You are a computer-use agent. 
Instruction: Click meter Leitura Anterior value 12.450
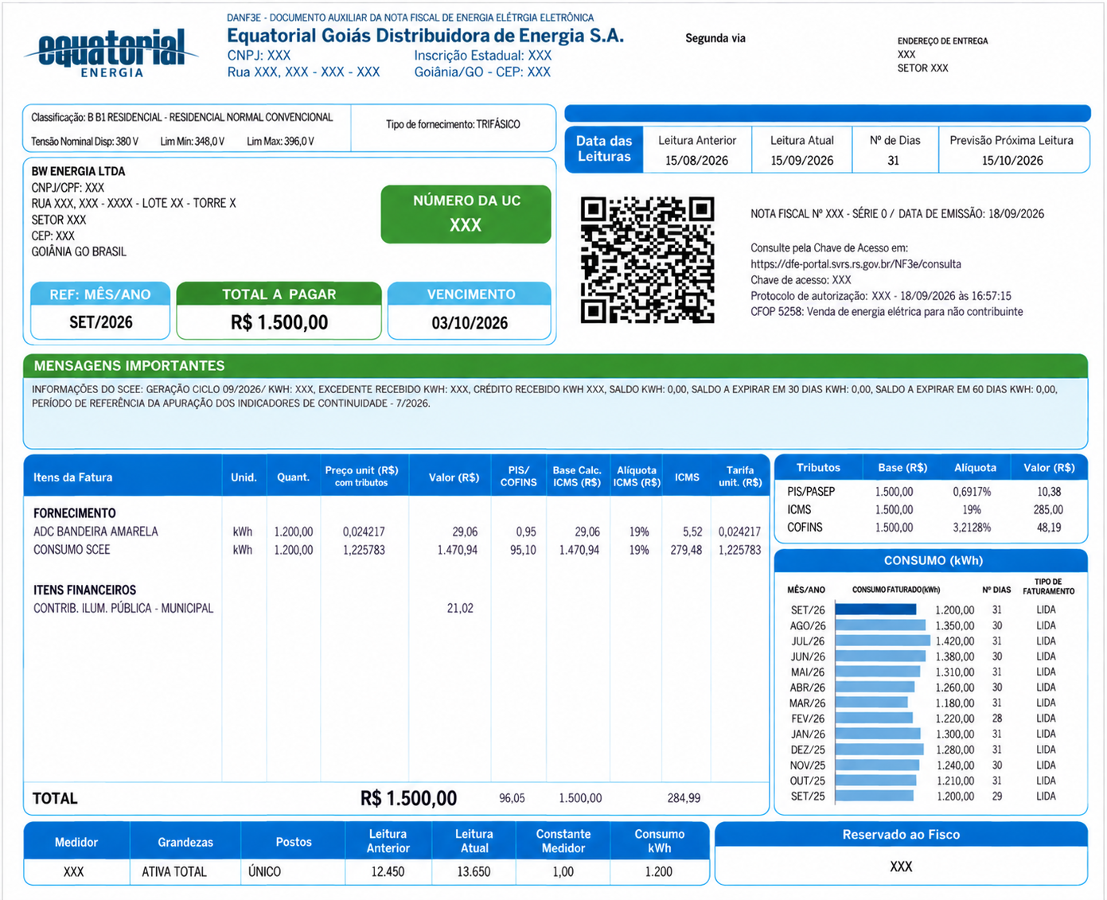pyautogui.click(x=388, y=871)
